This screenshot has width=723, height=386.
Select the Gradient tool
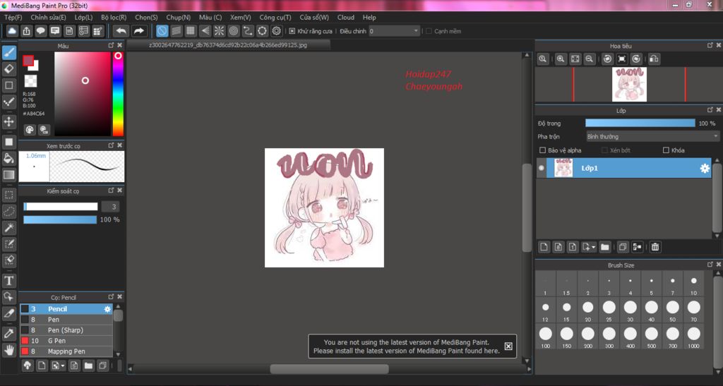pos(9,174)
